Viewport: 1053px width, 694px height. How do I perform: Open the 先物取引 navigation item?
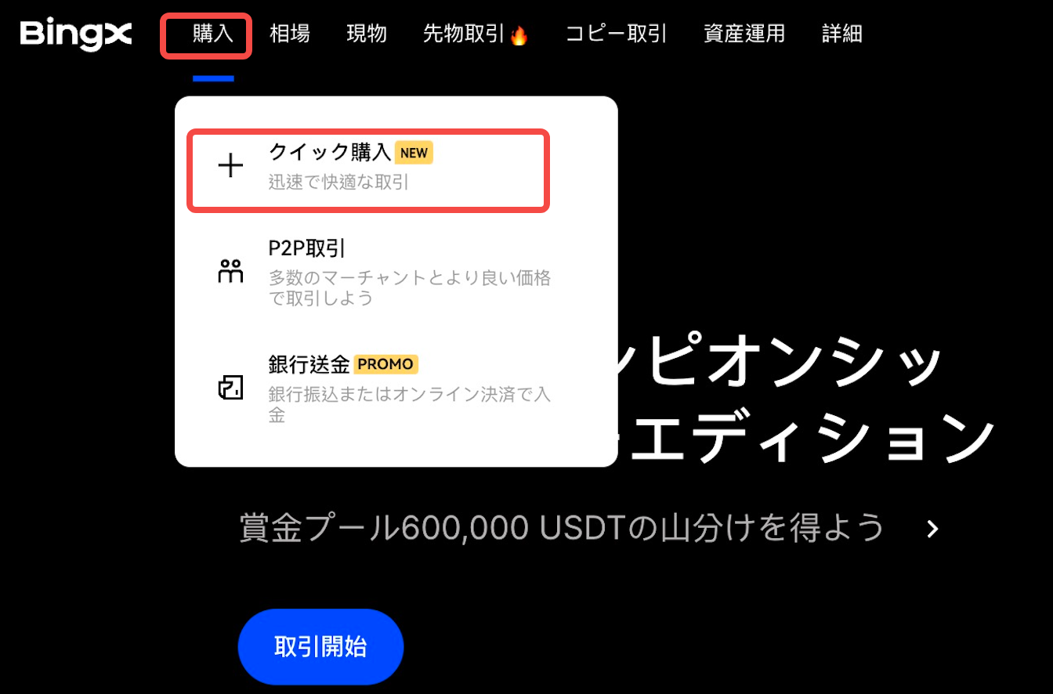point(465,34)
